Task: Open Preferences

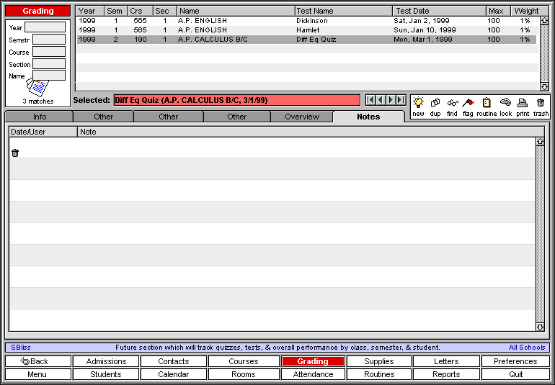Action: pos(515,361)
